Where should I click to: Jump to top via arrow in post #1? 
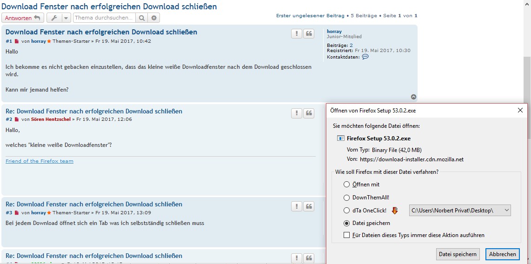(x=413, y=97)
